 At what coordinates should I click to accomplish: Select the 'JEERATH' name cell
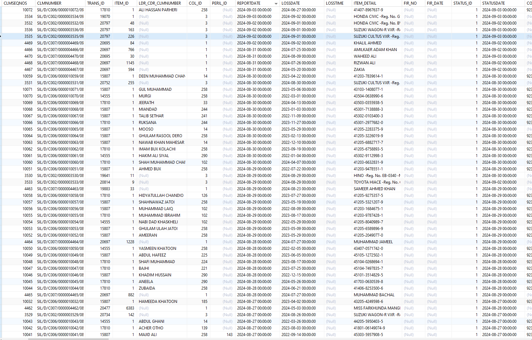pos(162,103)
